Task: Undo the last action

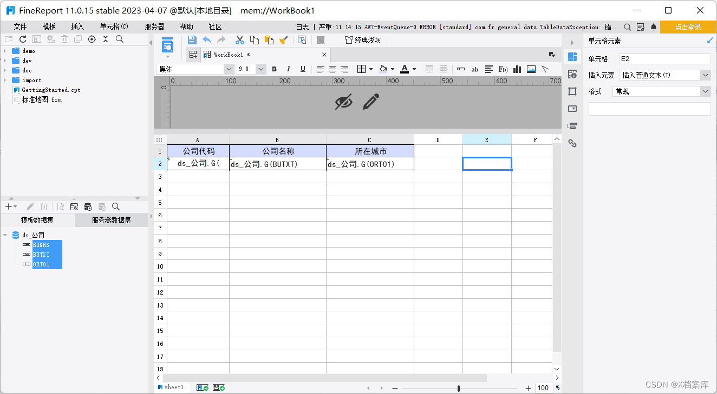Action: tap(207, 40)
